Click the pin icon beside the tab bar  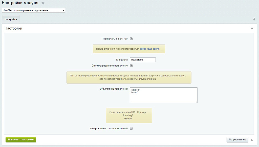click(x=254, y=19)
